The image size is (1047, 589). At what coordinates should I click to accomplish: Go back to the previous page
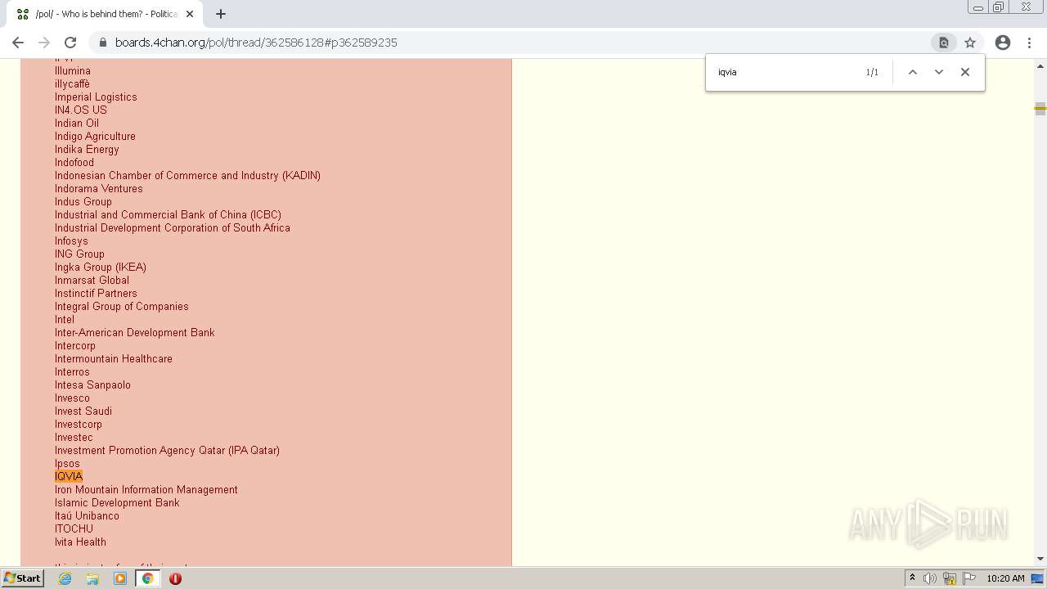pos(18,43)
